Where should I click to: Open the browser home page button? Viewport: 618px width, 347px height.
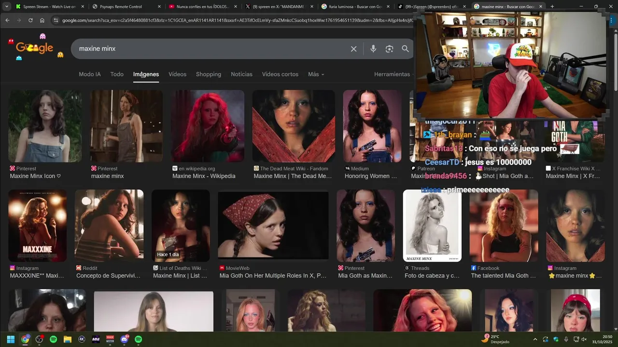click(x=42, y=20)
